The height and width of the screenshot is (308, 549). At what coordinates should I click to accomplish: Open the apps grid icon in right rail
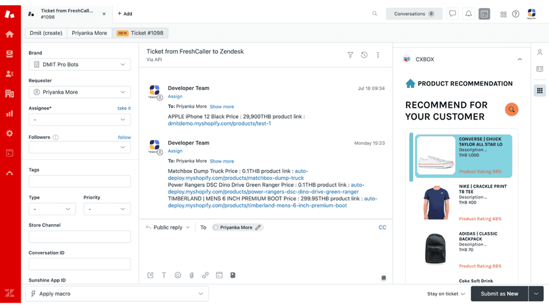540,91
